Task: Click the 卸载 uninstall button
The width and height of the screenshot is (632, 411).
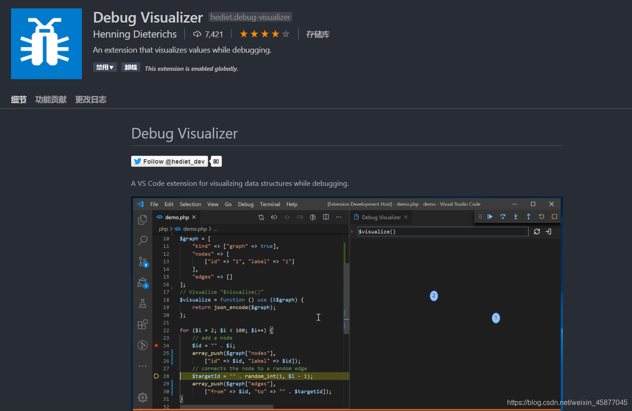Action: click(x=131, y=67)
